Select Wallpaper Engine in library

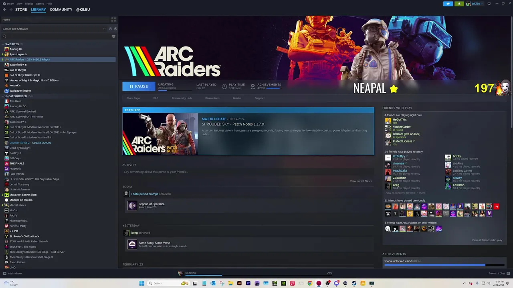tap(20, 91)
